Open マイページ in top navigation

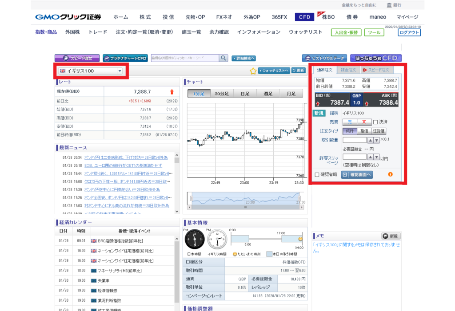[407, 17]
